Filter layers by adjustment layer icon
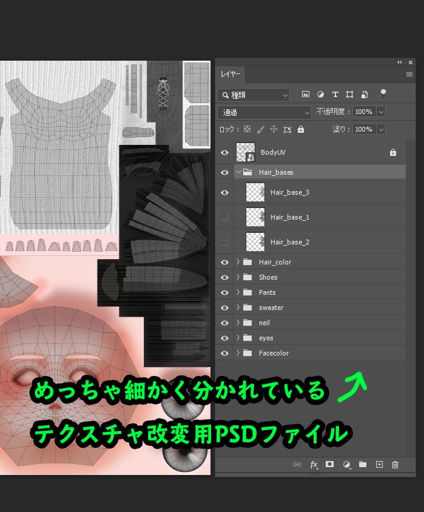 click(x=320, y=95)
